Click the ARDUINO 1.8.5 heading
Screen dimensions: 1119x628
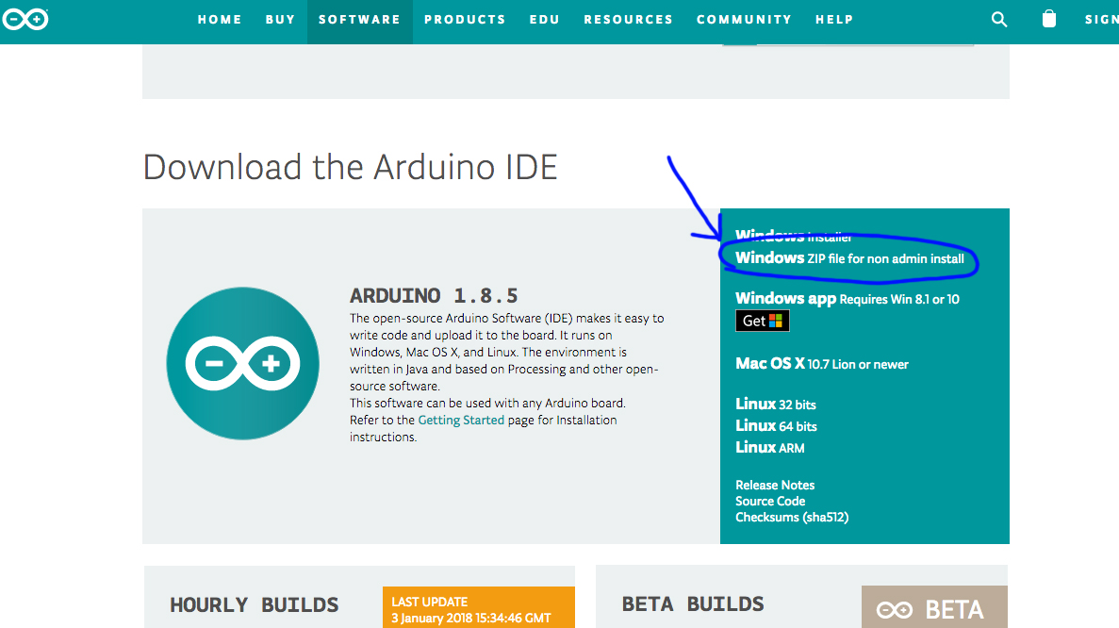click(434, 295)
